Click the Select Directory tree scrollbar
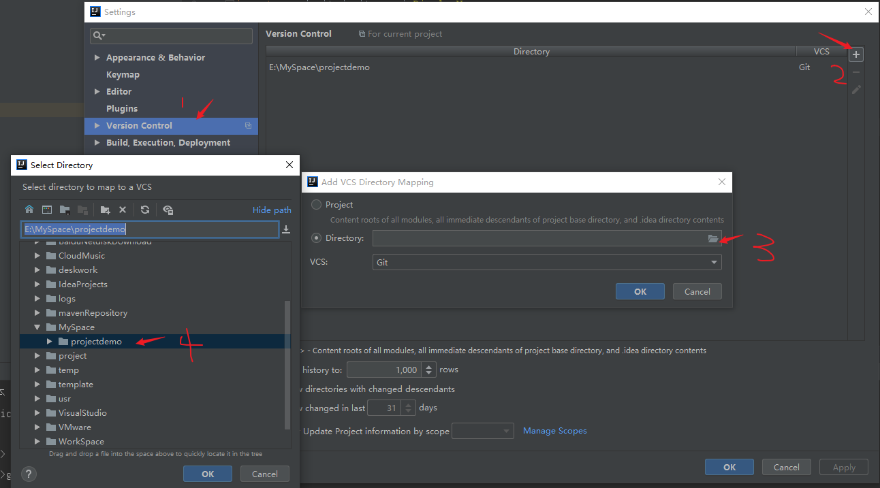The image size is (880, 488). coord(287,364)
